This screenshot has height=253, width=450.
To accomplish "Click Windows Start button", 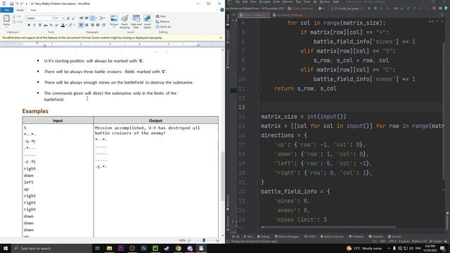I will click(6, 248).
